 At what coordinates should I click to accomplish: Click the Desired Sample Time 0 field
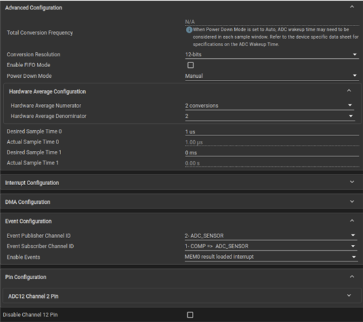tap(272, 132)
